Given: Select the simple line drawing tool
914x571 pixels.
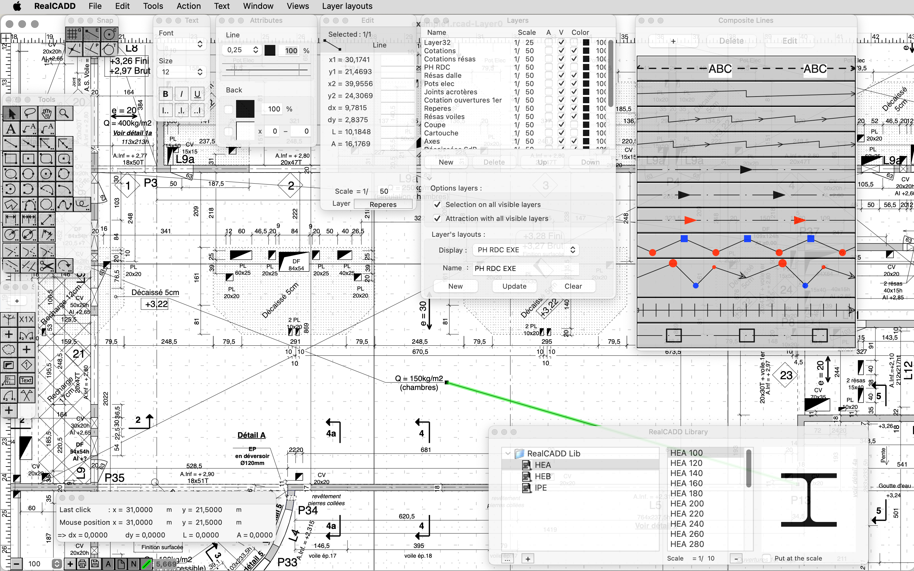Looking at the screenshot, I should coord(11,143).
